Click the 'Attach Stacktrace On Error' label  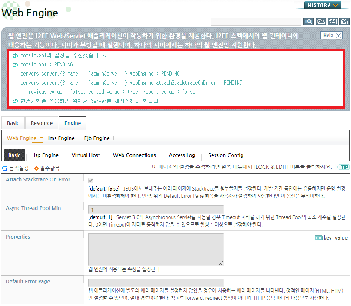pos(38,179)
